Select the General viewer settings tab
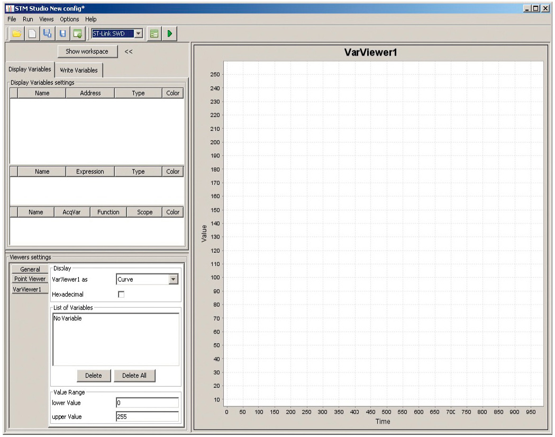This screenshot has height=437, width=555. click(x=30, y=270)
